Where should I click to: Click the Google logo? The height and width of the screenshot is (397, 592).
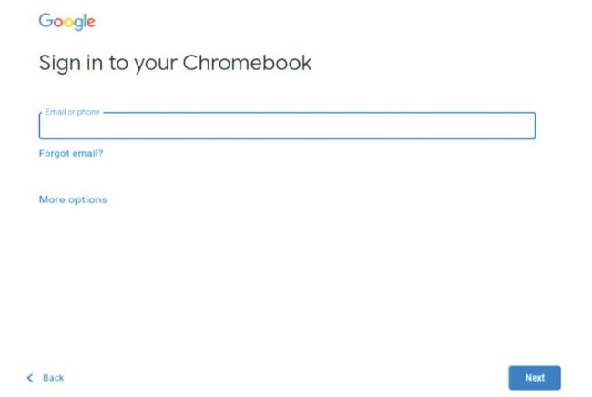click(66, 22)
